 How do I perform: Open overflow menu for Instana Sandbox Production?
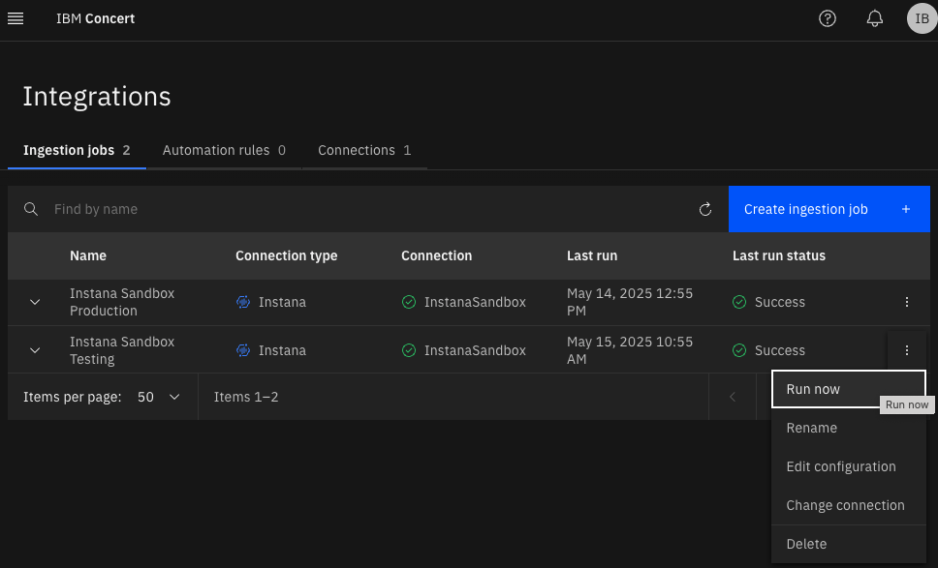[x=906, y=302]
